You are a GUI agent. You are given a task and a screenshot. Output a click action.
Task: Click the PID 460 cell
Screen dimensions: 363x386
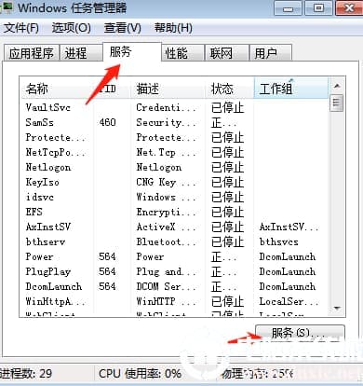coord(107,122)
